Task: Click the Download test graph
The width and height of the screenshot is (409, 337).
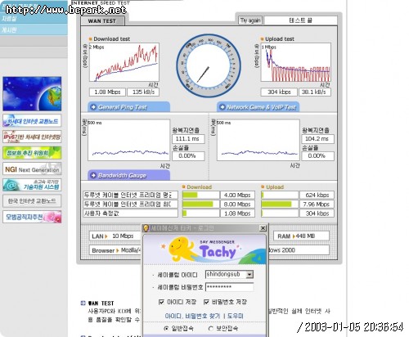Action: (x=124, y=62)
